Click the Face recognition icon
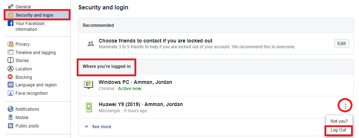The image size is (359, 138). pyautogui.click(x=11, y=93)
